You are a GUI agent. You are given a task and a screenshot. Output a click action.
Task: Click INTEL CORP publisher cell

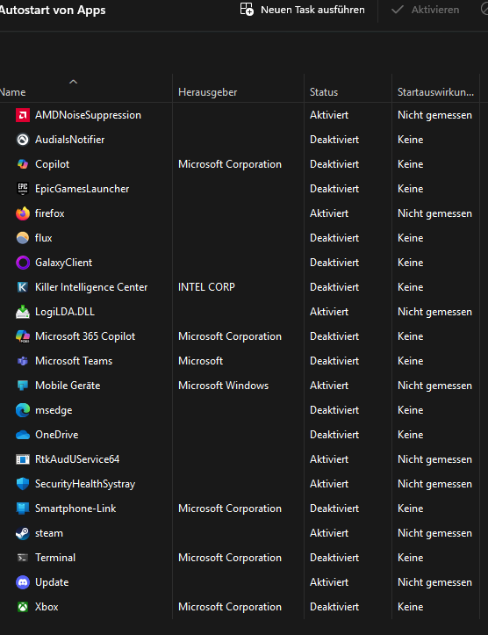206,287
